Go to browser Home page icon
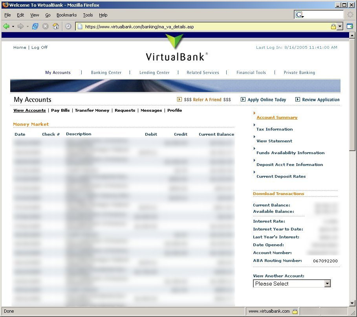Image resolution: width=357 pixels, height=317 pixels. pos(56,26)
